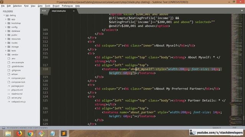This screenshot has height=137, width=245.
Task: Click the public folder icon
Action: pos(9,35)
